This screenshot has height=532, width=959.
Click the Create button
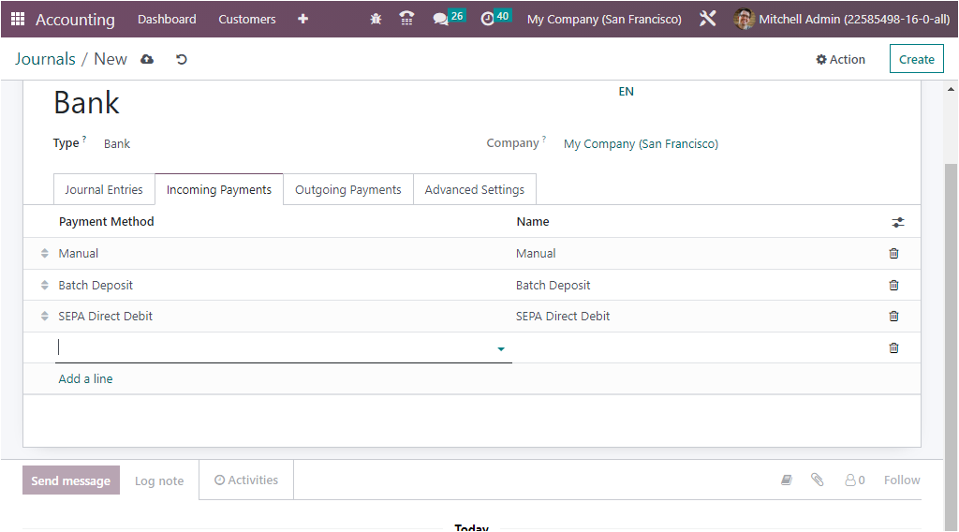tap(916, 59)
